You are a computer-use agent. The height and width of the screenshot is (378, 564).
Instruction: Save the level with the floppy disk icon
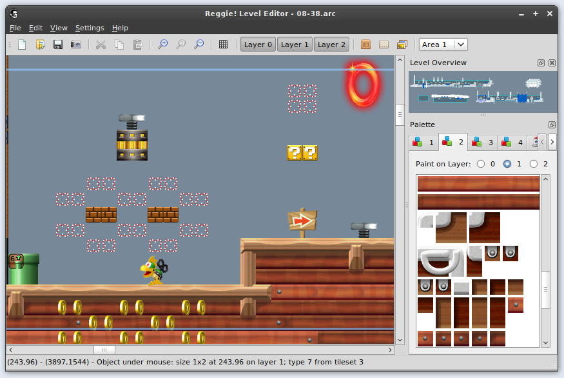click(x=58, y=45)
